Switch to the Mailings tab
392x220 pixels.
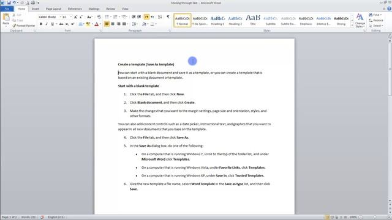pyautogui.click(x=94, y=9)
